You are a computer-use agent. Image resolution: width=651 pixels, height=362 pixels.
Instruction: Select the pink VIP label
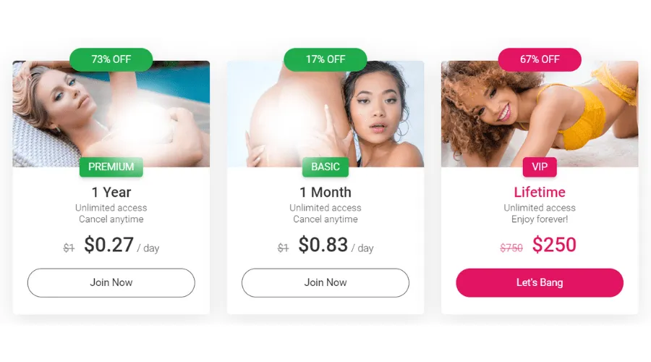[x=540, y=167]
